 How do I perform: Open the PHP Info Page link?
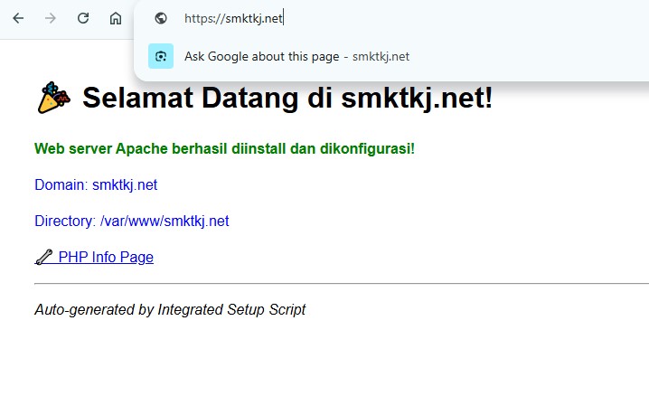point(105,258)
